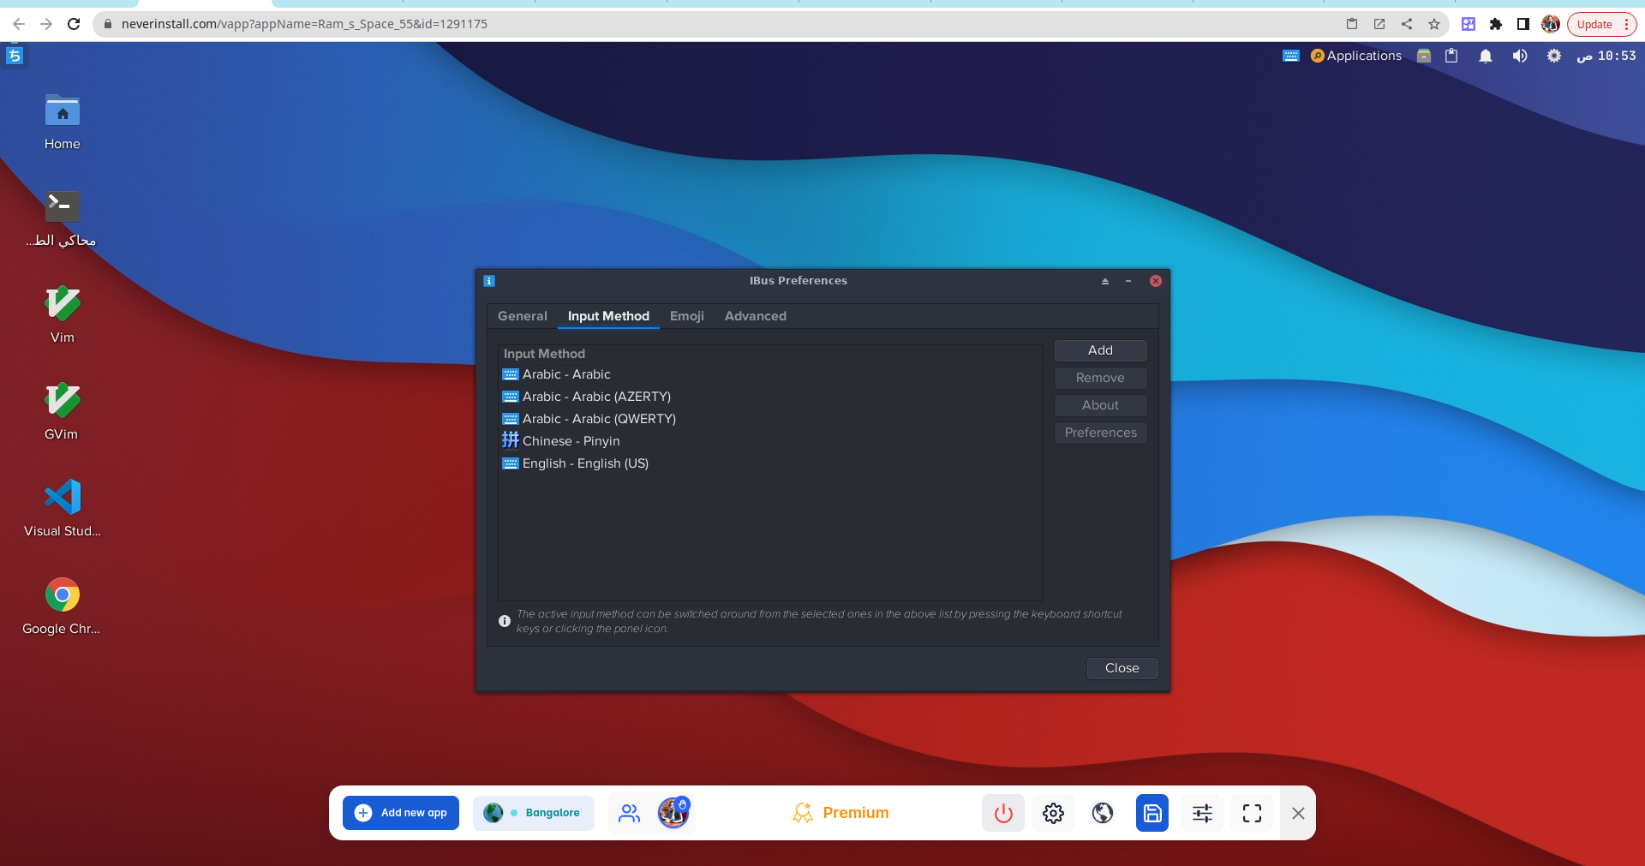Image resolution: width=1645 pixels, height=866 pixels.
Task: Click the volume speaker icon in tray
Action: [1520, 56]
